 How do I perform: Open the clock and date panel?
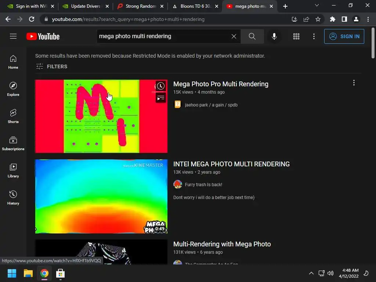click(x=349, y=273)
